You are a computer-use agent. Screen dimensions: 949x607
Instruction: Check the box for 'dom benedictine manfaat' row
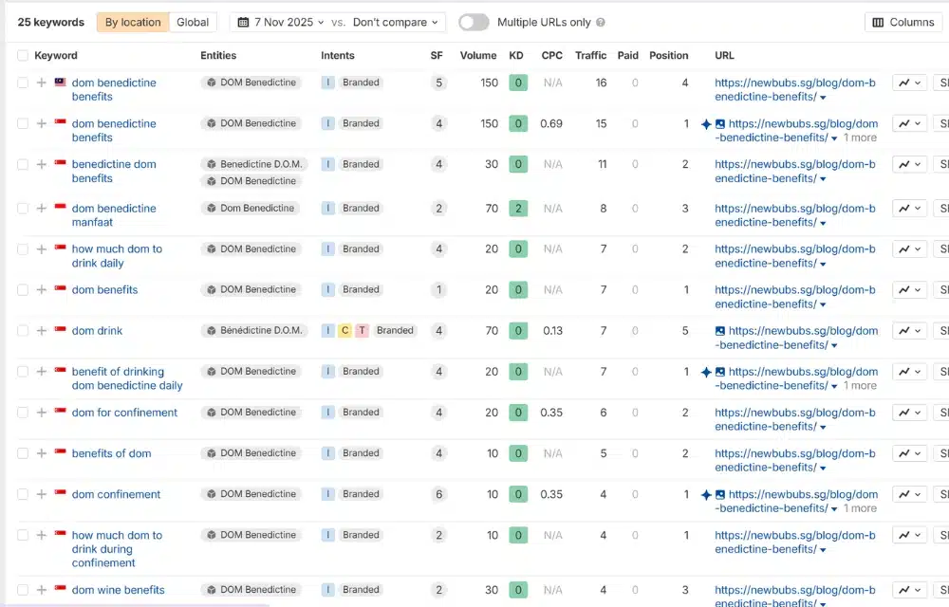coord(23,208)
